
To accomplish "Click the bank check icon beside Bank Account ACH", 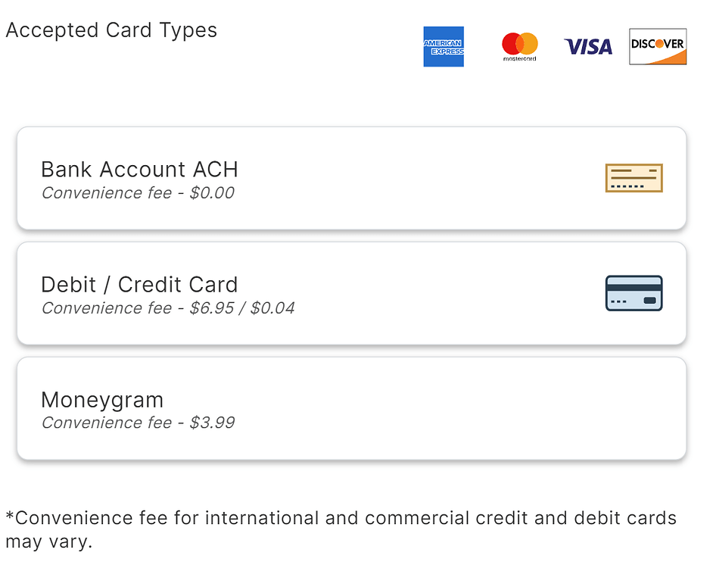I will click(x=634, y=178).
